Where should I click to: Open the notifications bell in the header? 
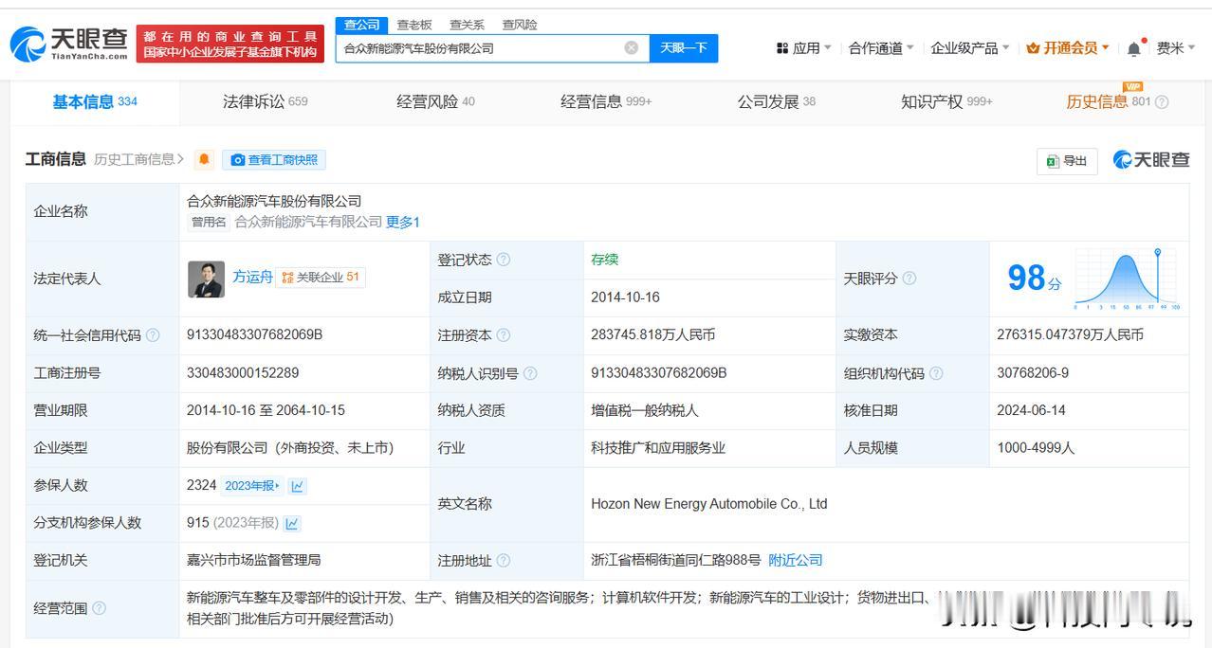(x=1134, y=48)
